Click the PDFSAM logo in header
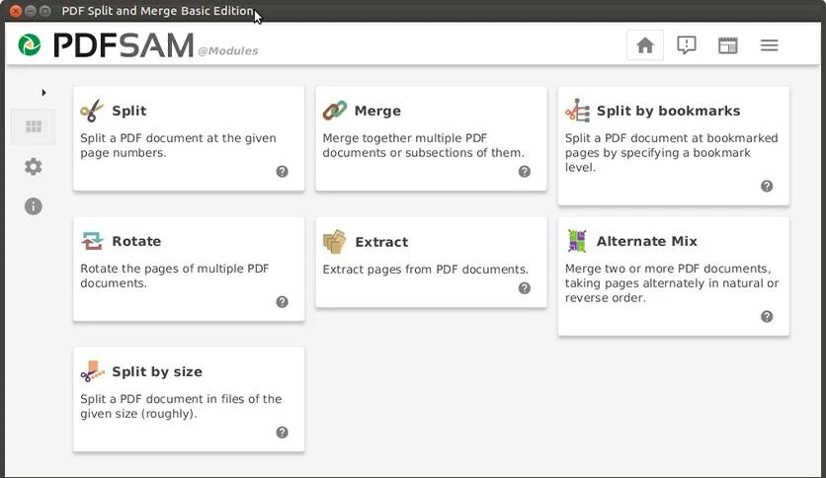The height and width of the screenshot is (478, 826). pos(106,45)
